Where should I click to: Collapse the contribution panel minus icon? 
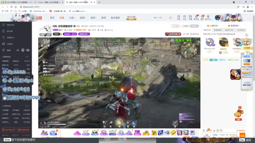[x=247, y=35]
